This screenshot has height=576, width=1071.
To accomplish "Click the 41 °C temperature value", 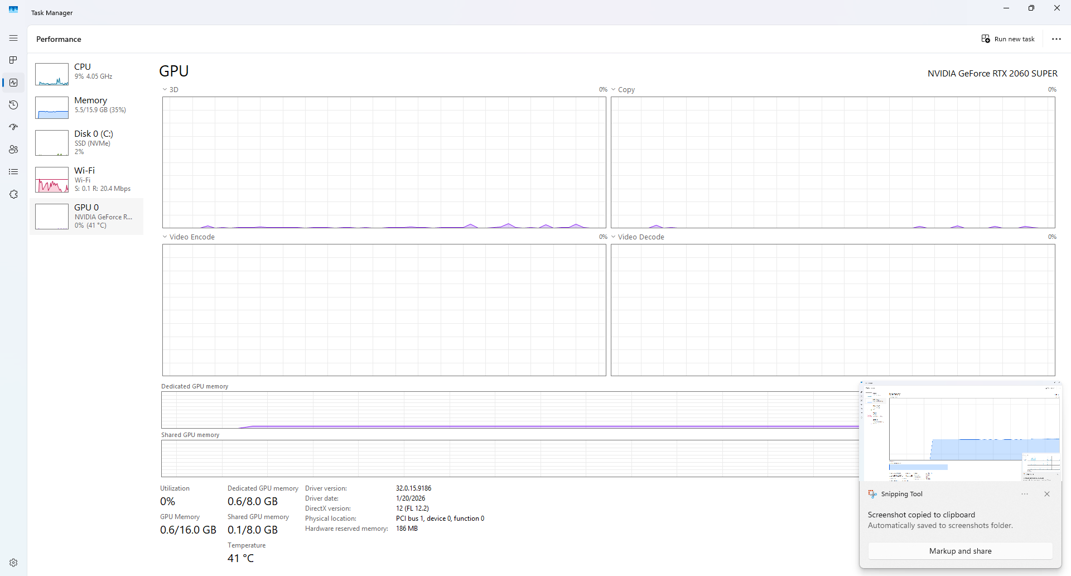I will tap(240, 558).
